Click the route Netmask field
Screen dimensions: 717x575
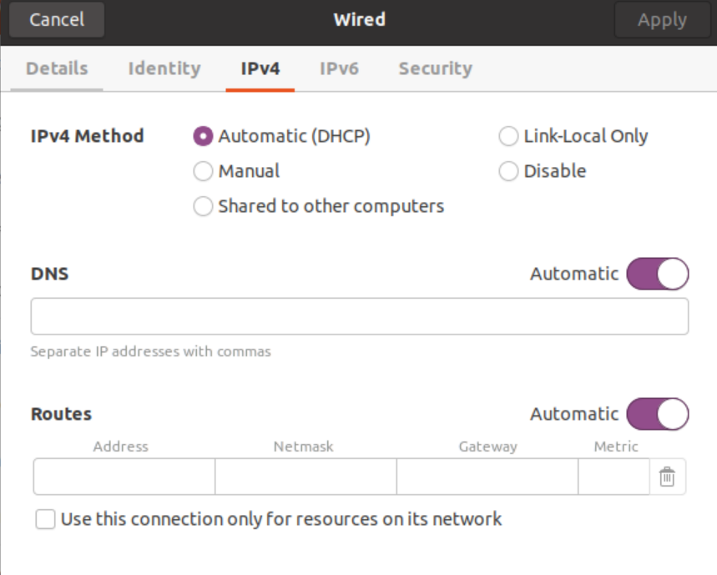point(305,477)
